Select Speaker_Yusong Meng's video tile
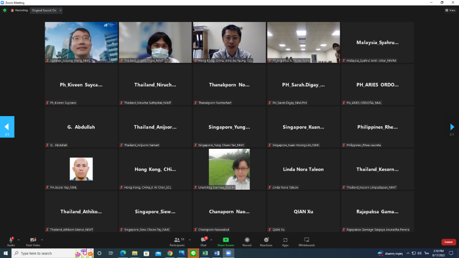 tap(81, 42)
